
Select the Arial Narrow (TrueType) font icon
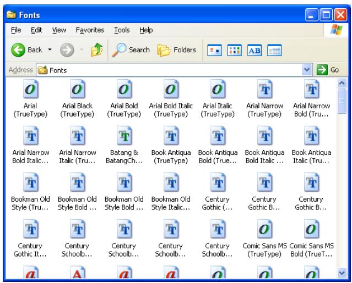coord(264,89)
